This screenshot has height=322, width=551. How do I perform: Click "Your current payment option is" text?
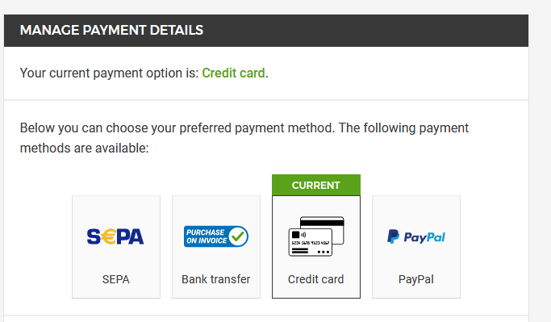click(109, 73)
